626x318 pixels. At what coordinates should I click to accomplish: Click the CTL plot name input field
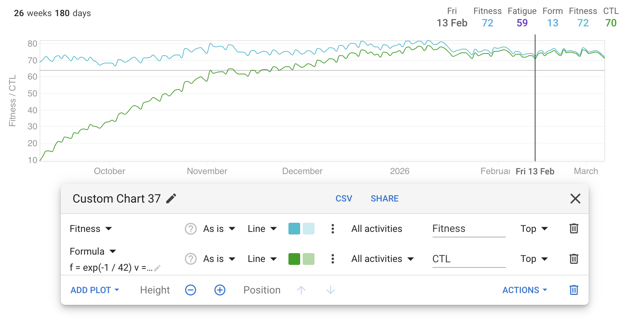coord(468,259)
